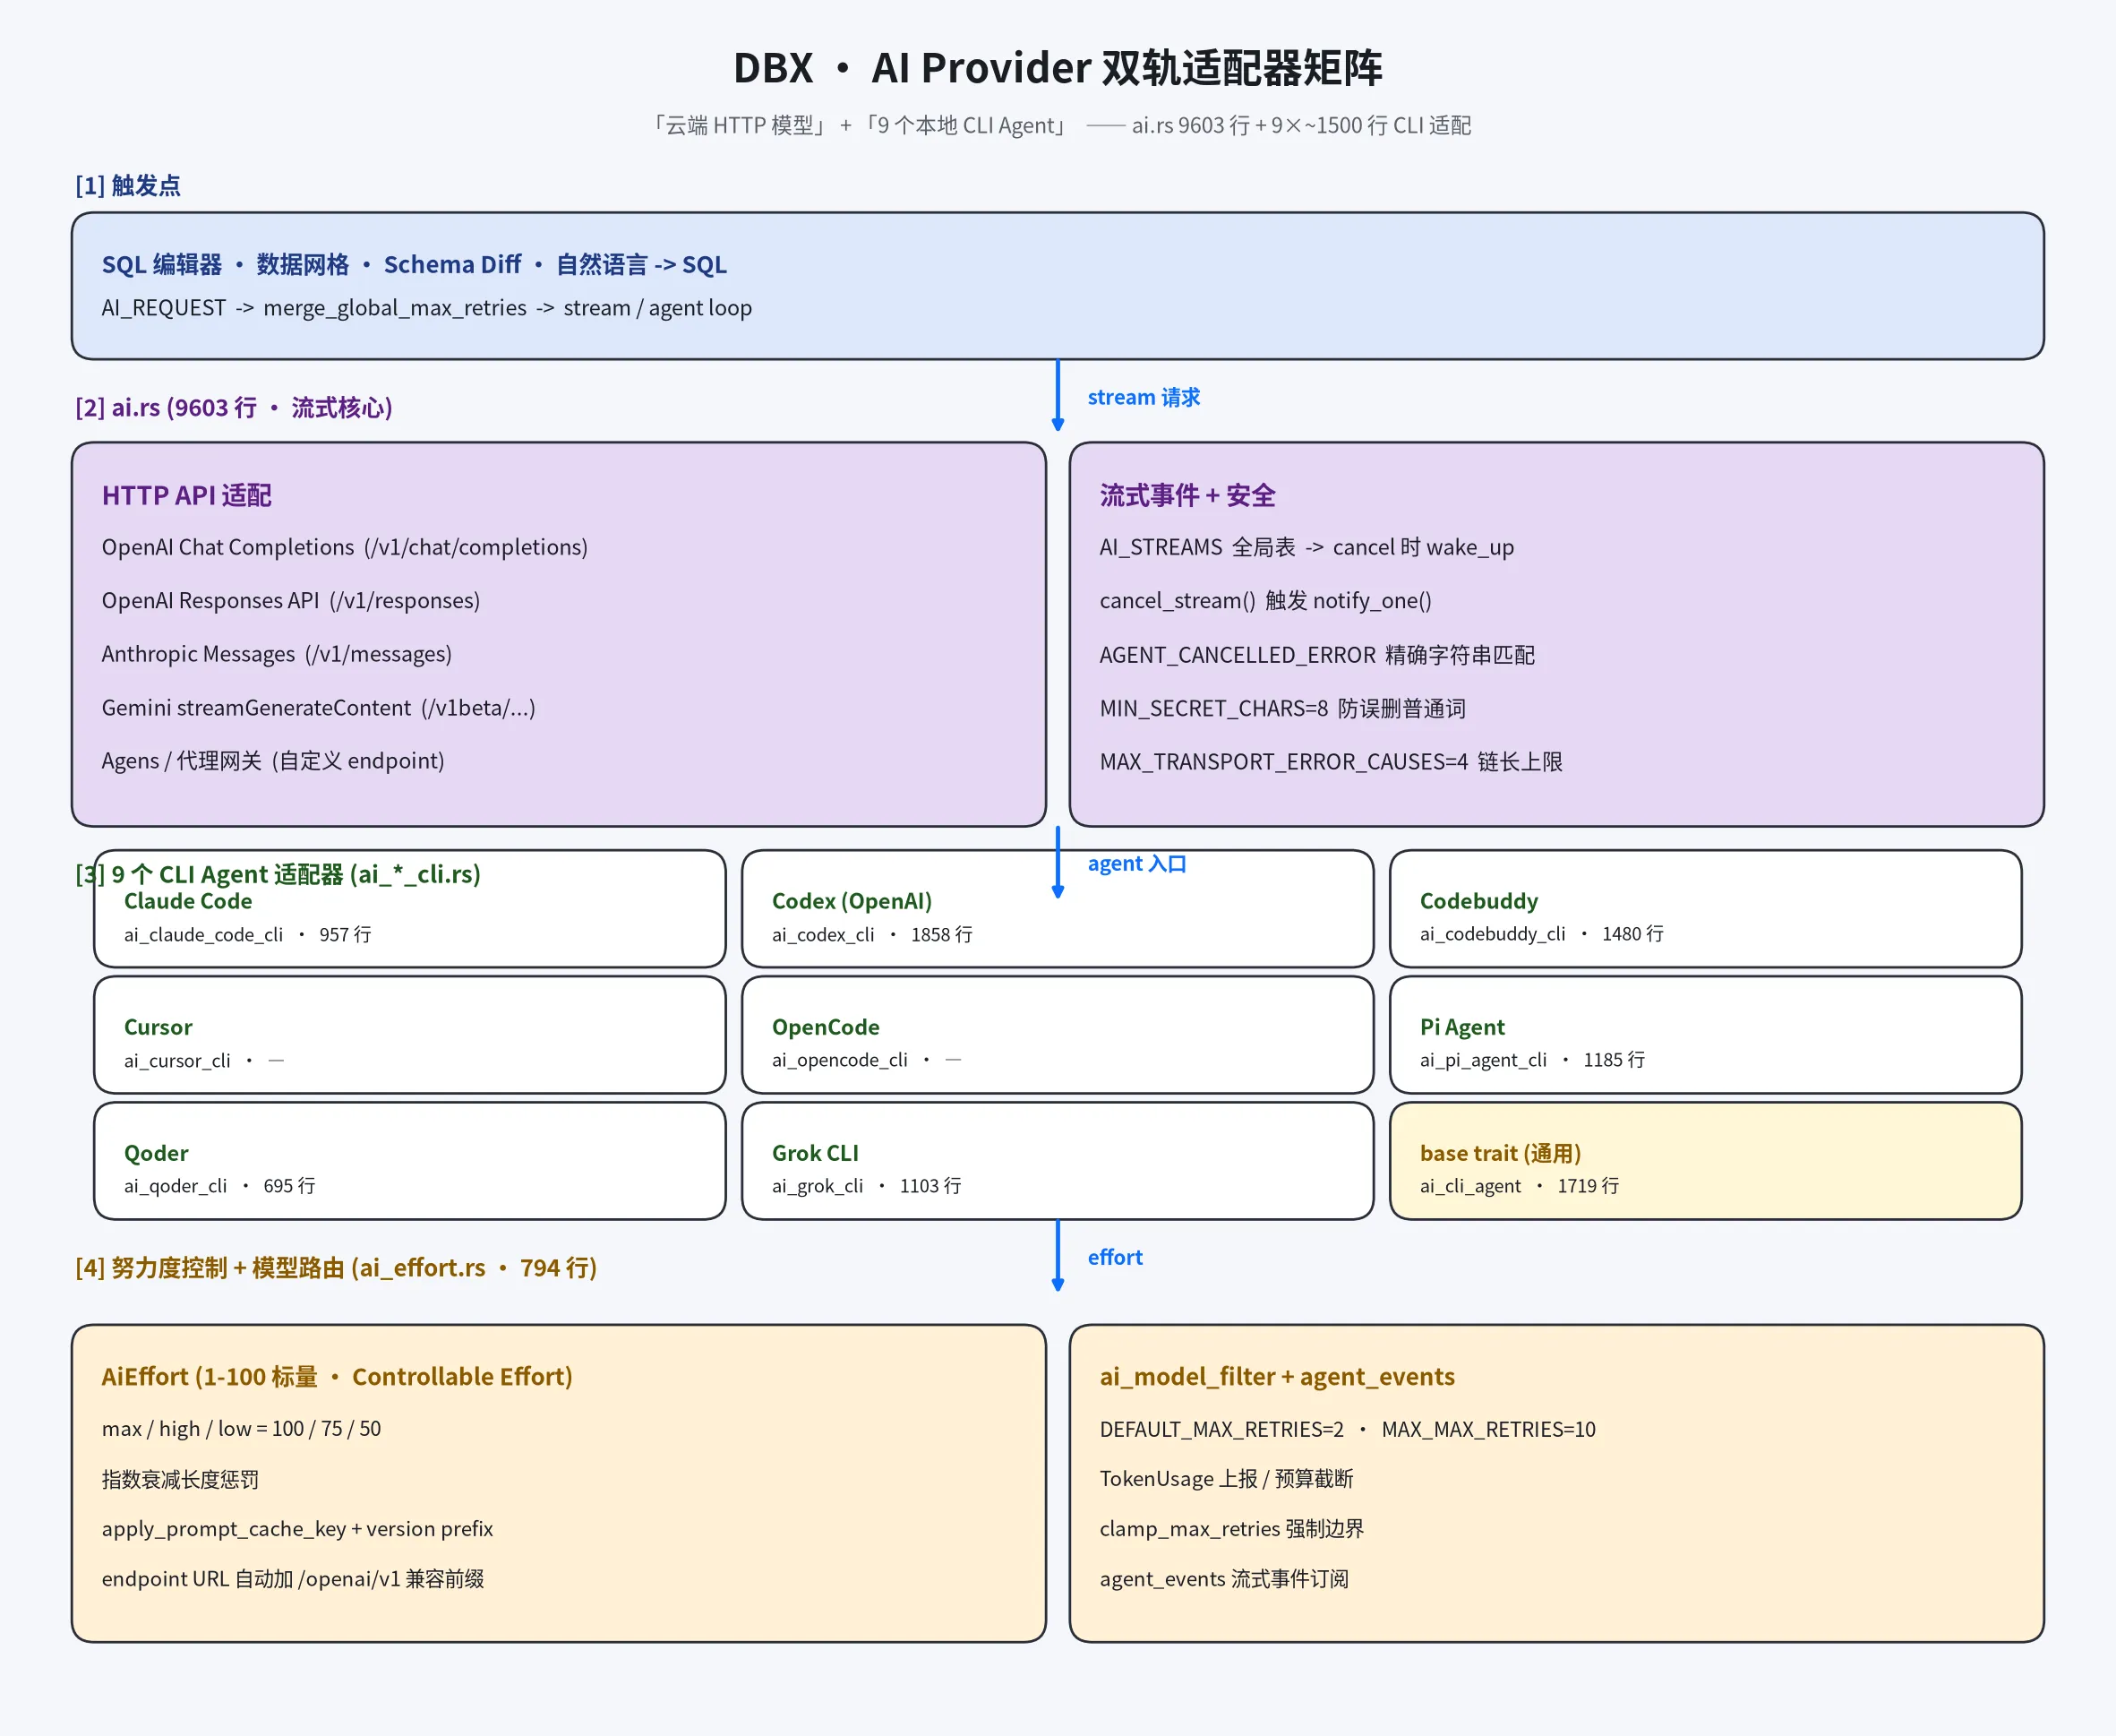Click the 'HTTP API 适配' heading
This screenshot has height=1736, width=2116.
[x=187, y=495]
